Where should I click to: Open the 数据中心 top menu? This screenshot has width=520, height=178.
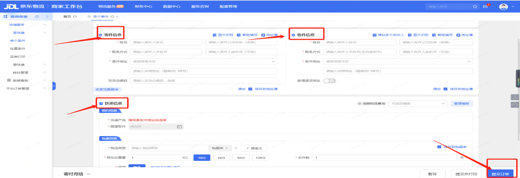[x=172, y=7]
